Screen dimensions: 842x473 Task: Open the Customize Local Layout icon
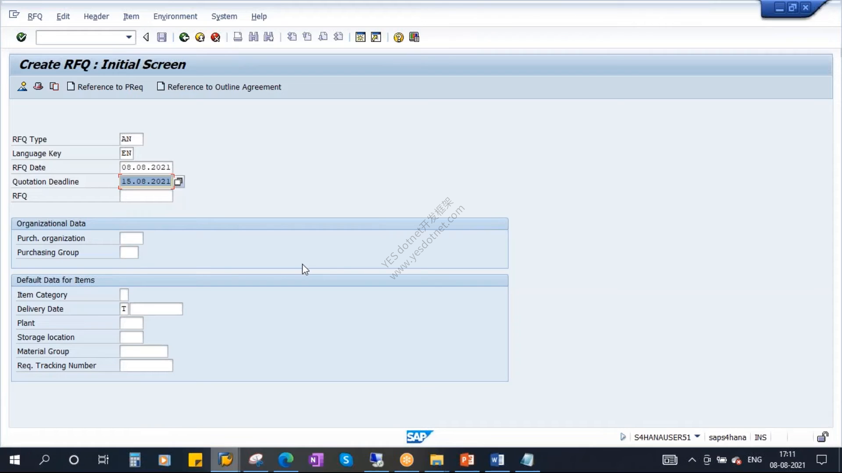point(414,37)
